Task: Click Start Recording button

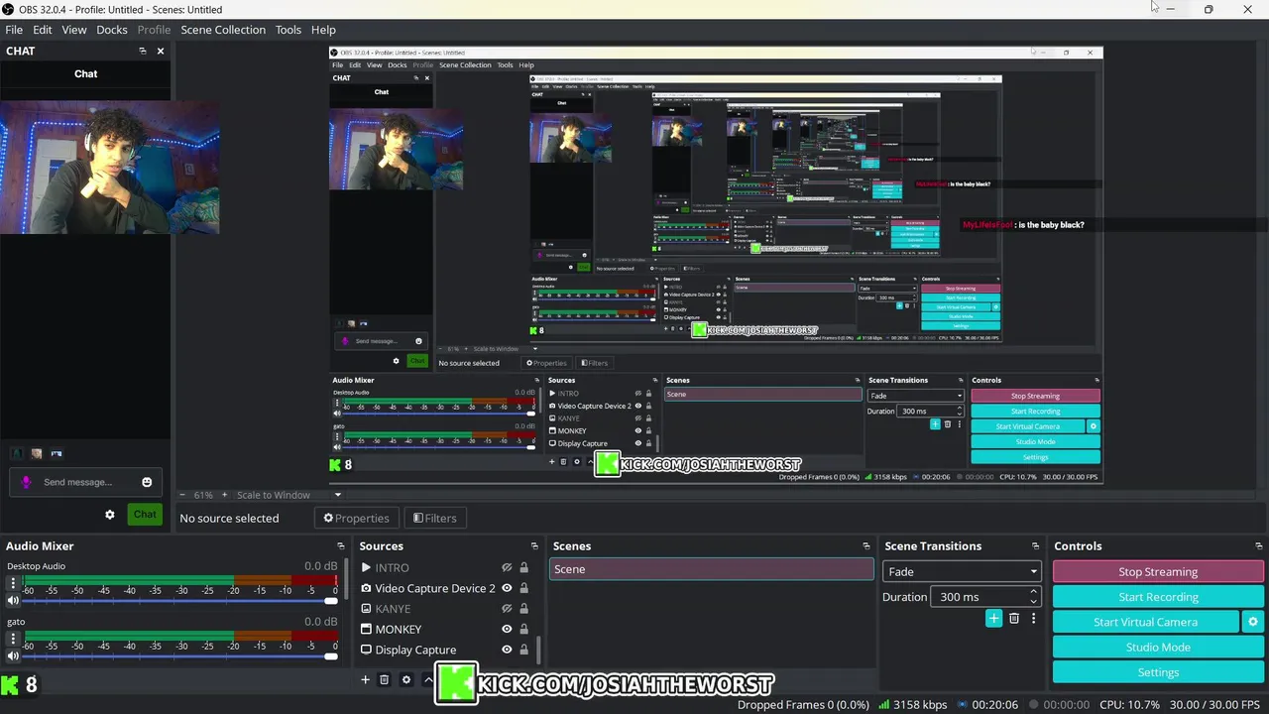Action: [x=1158, y=597]
